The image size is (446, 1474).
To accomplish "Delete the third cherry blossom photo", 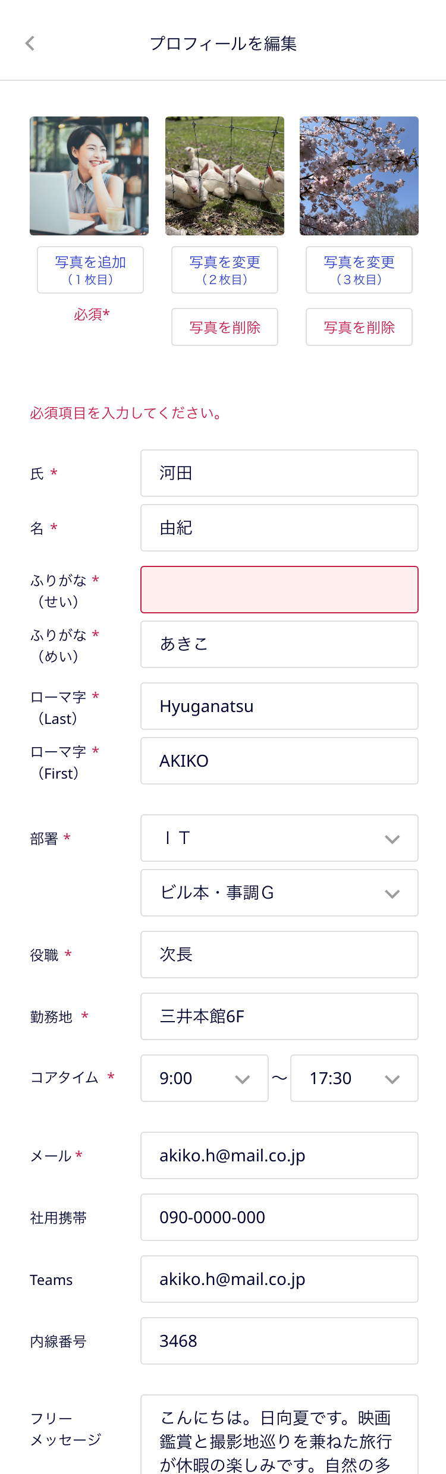I will pyautogui.click(x=359, y=327).
